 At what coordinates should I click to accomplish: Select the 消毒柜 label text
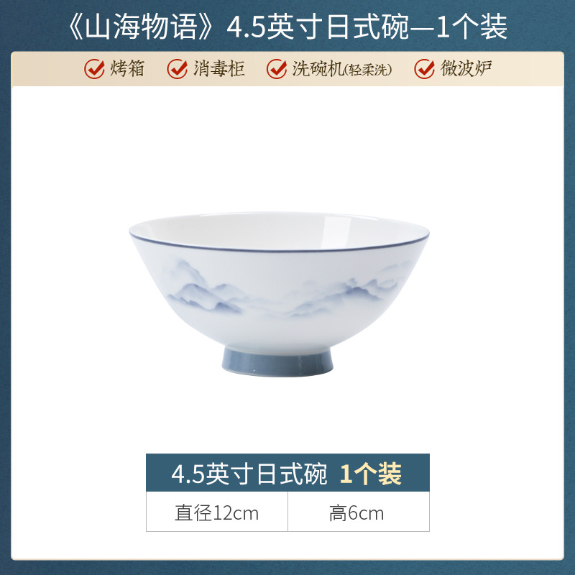[219, 68]
